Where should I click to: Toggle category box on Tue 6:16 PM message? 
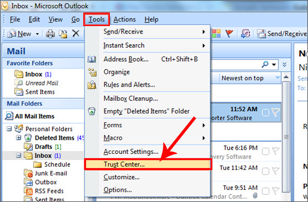(x=265, y=151)
